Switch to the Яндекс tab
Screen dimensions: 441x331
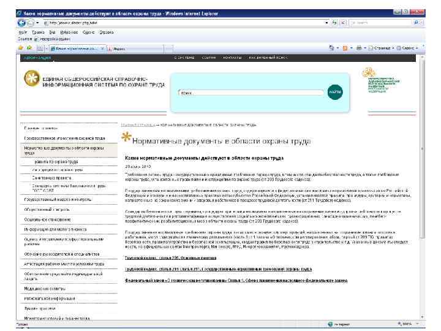[x=135, y=48]
